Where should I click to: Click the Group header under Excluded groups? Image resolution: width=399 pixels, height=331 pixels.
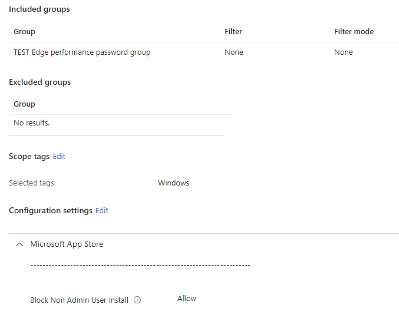click(x=24, y=104)
